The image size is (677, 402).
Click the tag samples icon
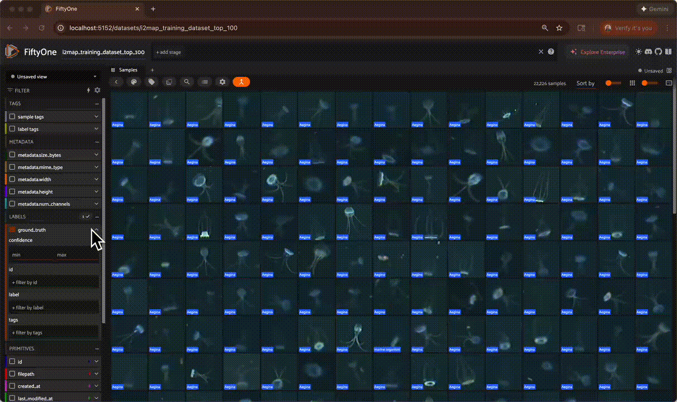151,82
